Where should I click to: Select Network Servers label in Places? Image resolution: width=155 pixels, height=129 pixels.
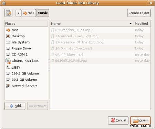point(24,86)
